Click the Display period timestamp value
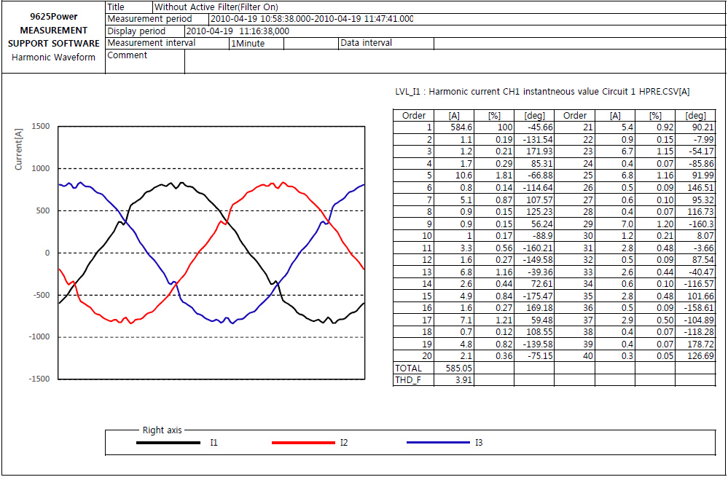This screenshot has height=477, width=728. click(238, 31)
